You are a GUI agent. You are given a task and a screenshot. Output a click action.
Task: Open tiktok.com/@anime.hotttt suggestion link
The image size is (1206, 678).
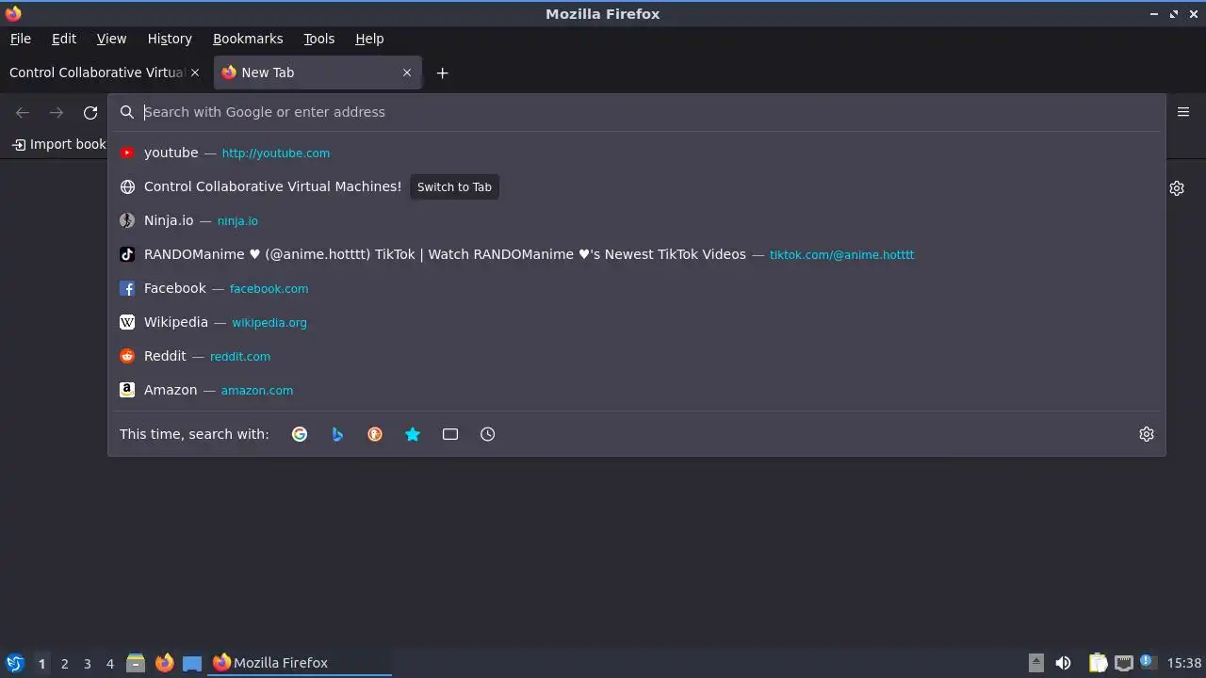(841, 255)
